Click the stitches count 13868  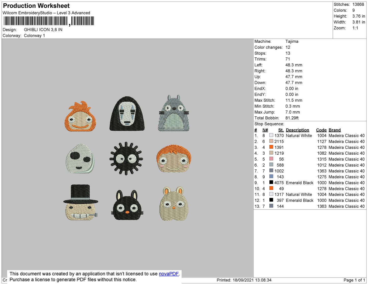[358, 4]
